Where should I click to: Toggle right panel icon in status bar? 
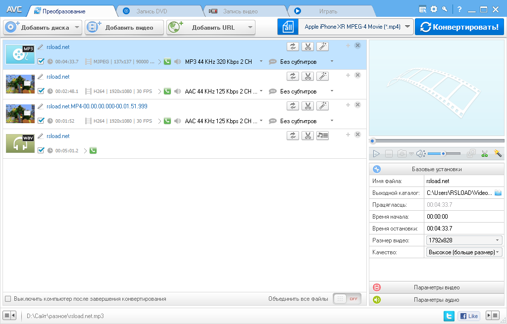pos(493,315)
